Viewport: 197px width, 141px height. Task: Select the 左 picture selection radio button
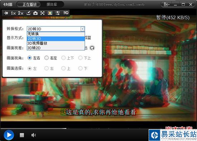29,68
